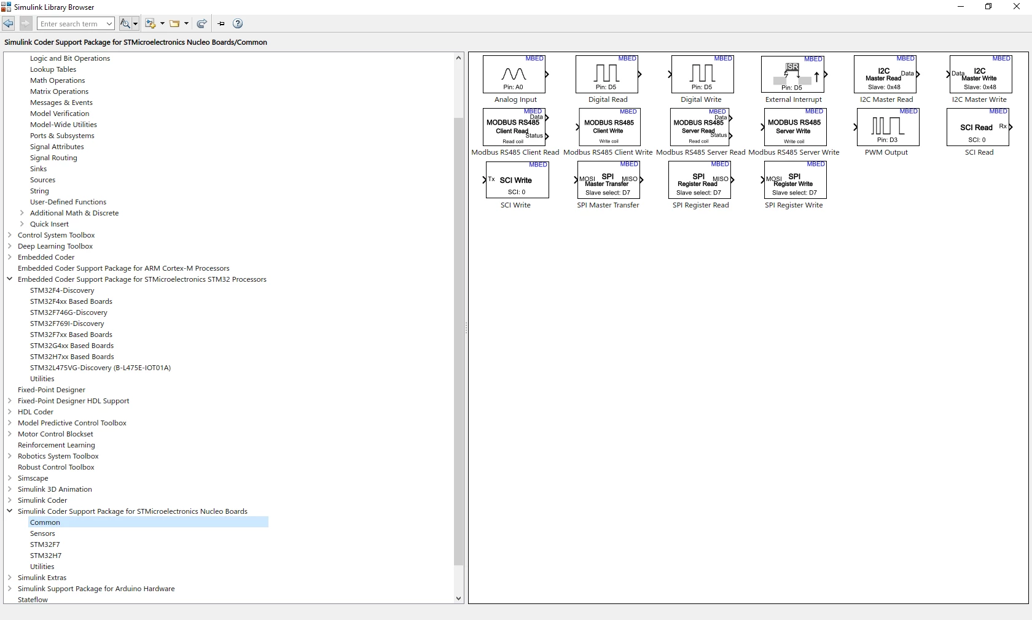Image resolution: width=1032 pixels, height=620 pixels.
Task: Select the I2C Master Read block
Action: pyautogui.click(x=886, y=74)
